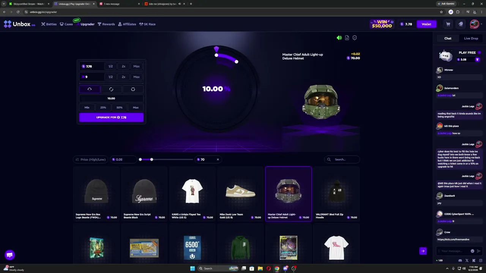Select the Supreme New Era Box Logo Beanie
Image resolution: width=486 pixels, height=273 pixels.
[96, 194]
